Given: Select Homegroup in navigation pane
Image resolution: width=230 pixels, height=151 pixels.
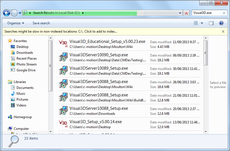Looking at the screenshot, I should [23, 117].
